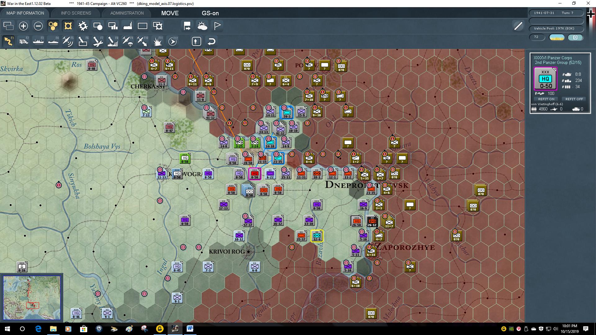596x335 pixels.
Task: Click the rectangle with circle toolbar icon
Action: click(x=98, y=26)
